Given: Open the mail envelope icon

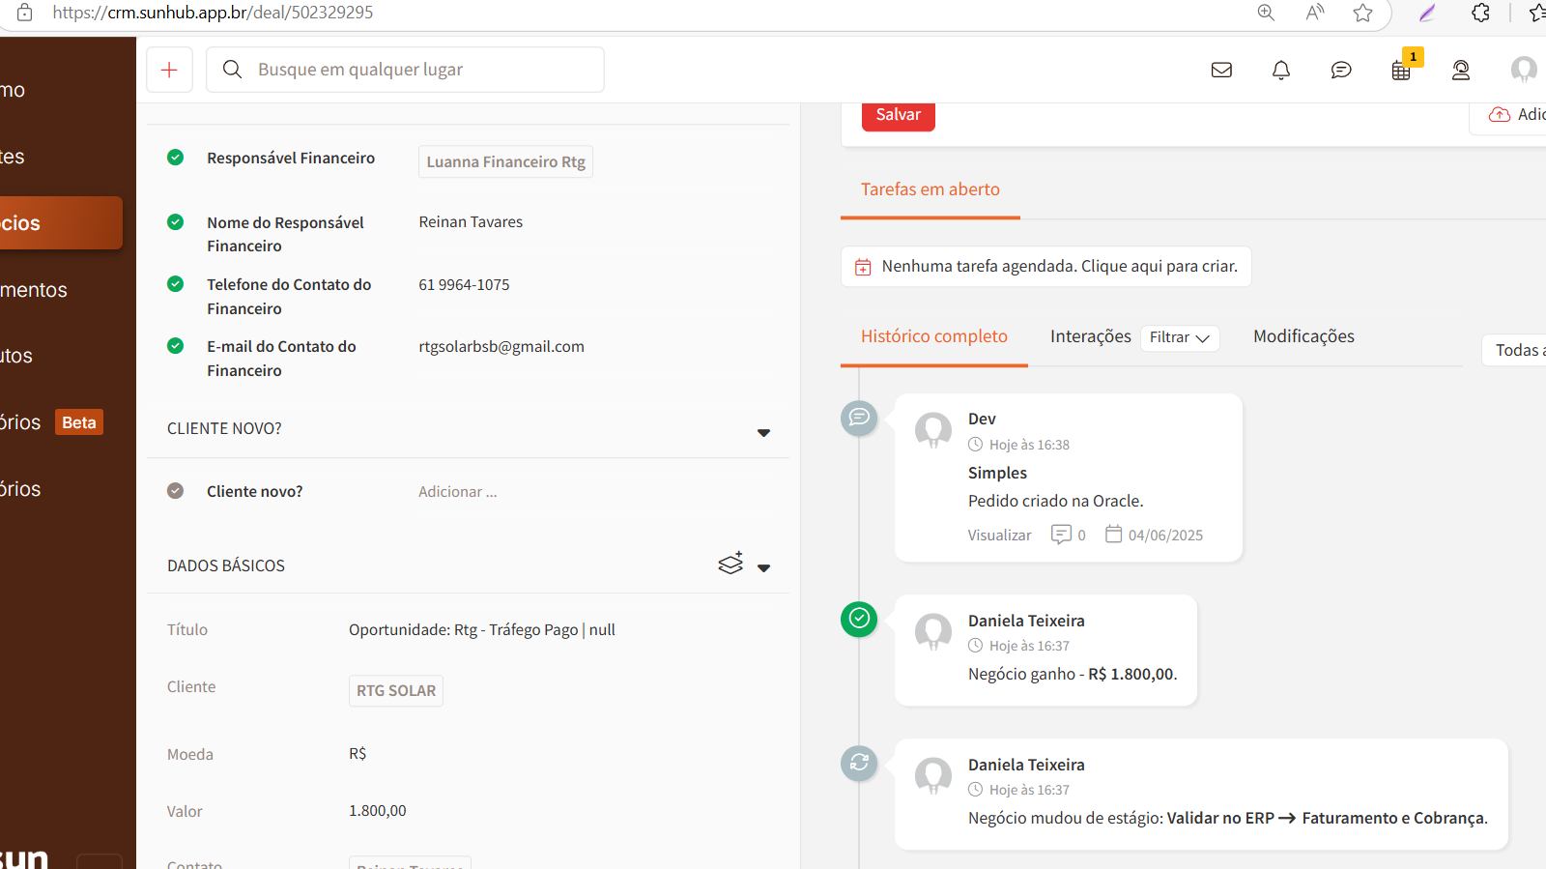Looking at the screenshot, I should click(x=1221, y=70).
